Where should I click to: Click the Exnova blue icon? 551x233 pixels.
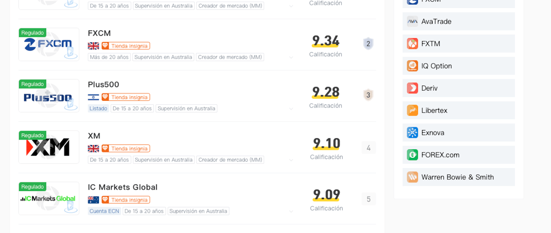[412, 133]
